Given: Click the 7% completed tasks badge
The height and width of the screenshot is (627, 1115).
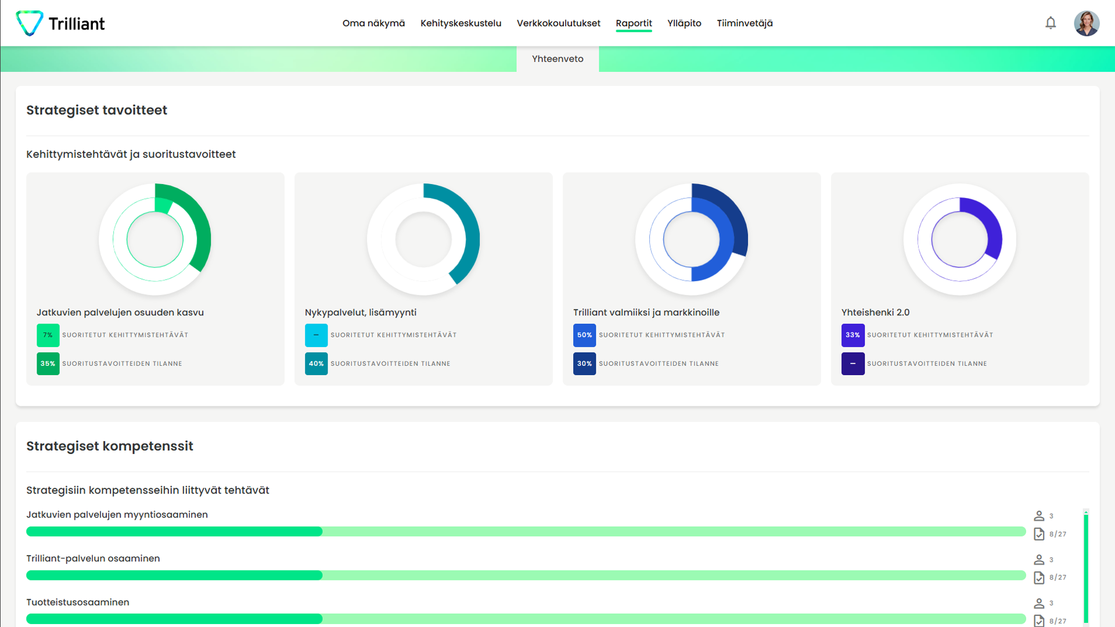Looking at the screenshot, I should [48, 335].
